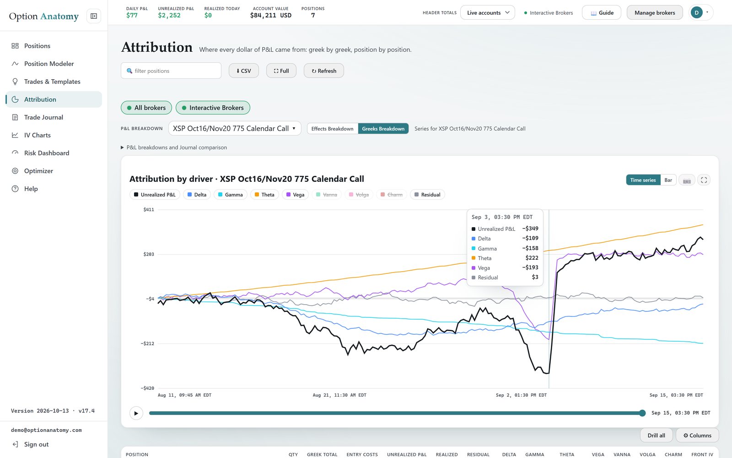Open user avatar menu
Screen dimensions: 732x458
pyautogui.click(x=700, y=12)
